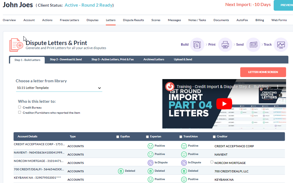Toggle the Experian column header checkbox

(147, 137)
